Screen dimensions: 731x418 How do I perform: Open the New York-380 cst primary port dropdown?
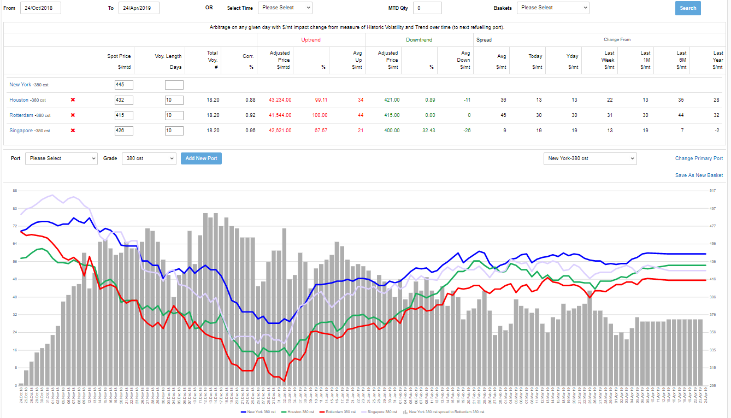point(590,158)
